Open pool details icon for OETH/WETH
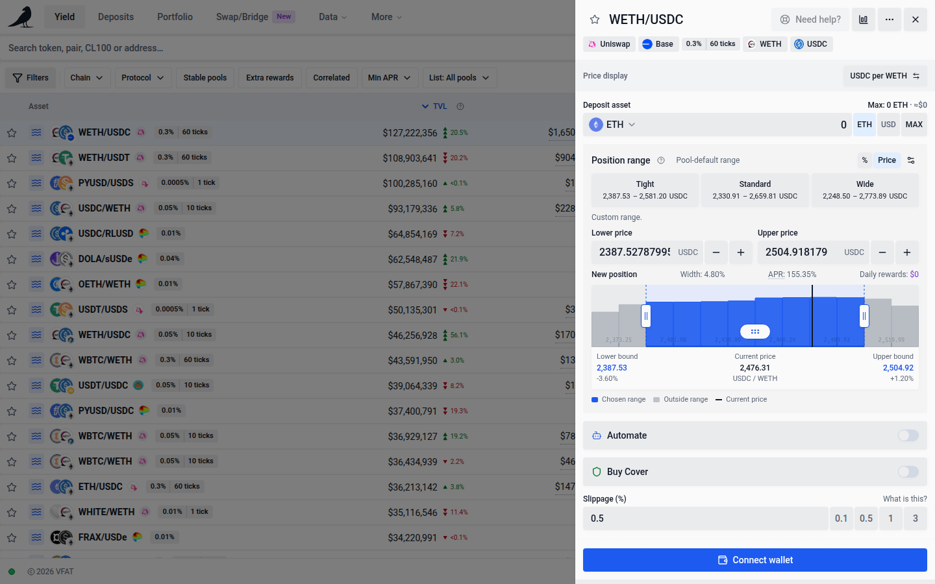Screen dimensions: 935x584 (36, 284)
